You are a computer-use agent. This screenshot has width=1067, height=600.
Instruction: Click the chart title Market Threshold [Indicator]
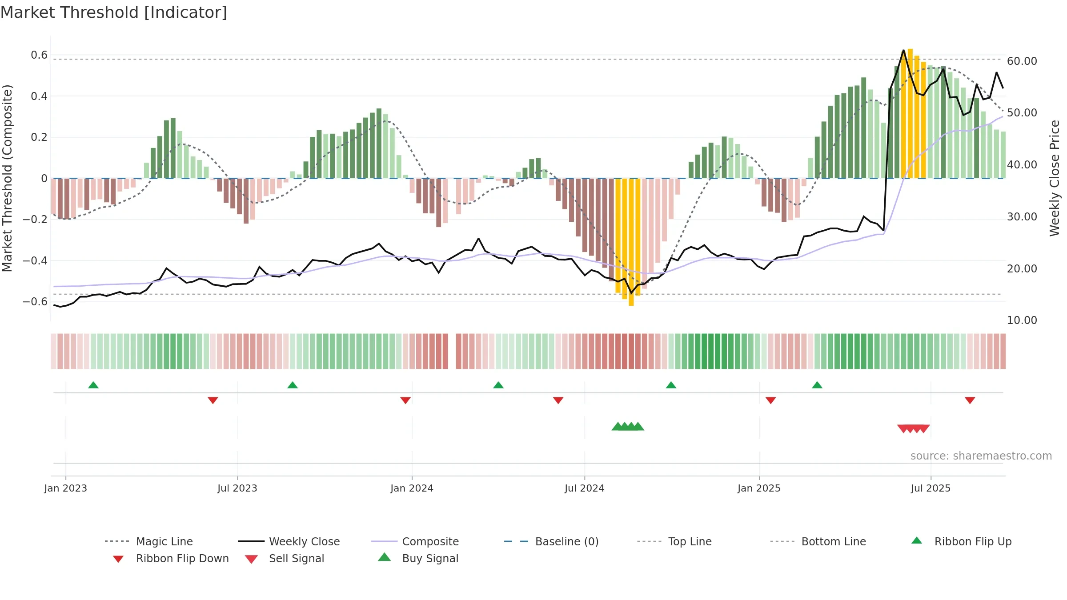pyautogui.click(x=114, y=12)
